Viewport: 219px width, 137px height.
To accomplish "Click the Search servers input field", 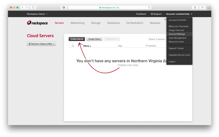I will click(x=157, y=39).
